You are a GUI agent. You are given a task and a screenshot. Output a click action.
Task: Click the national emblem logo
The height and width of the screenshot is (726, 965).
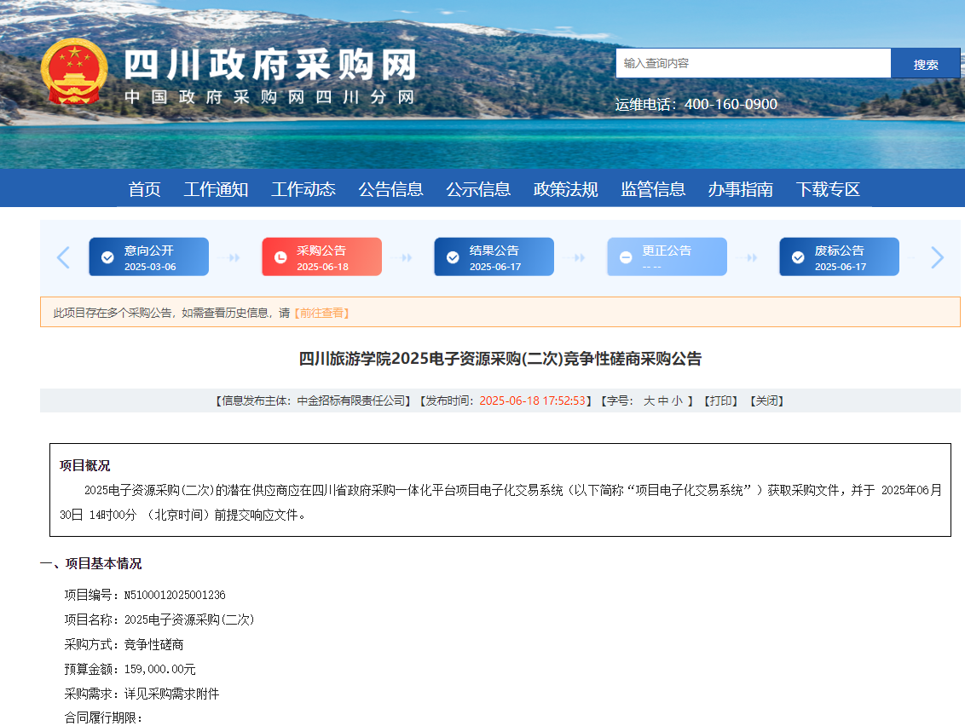point(74,72)
